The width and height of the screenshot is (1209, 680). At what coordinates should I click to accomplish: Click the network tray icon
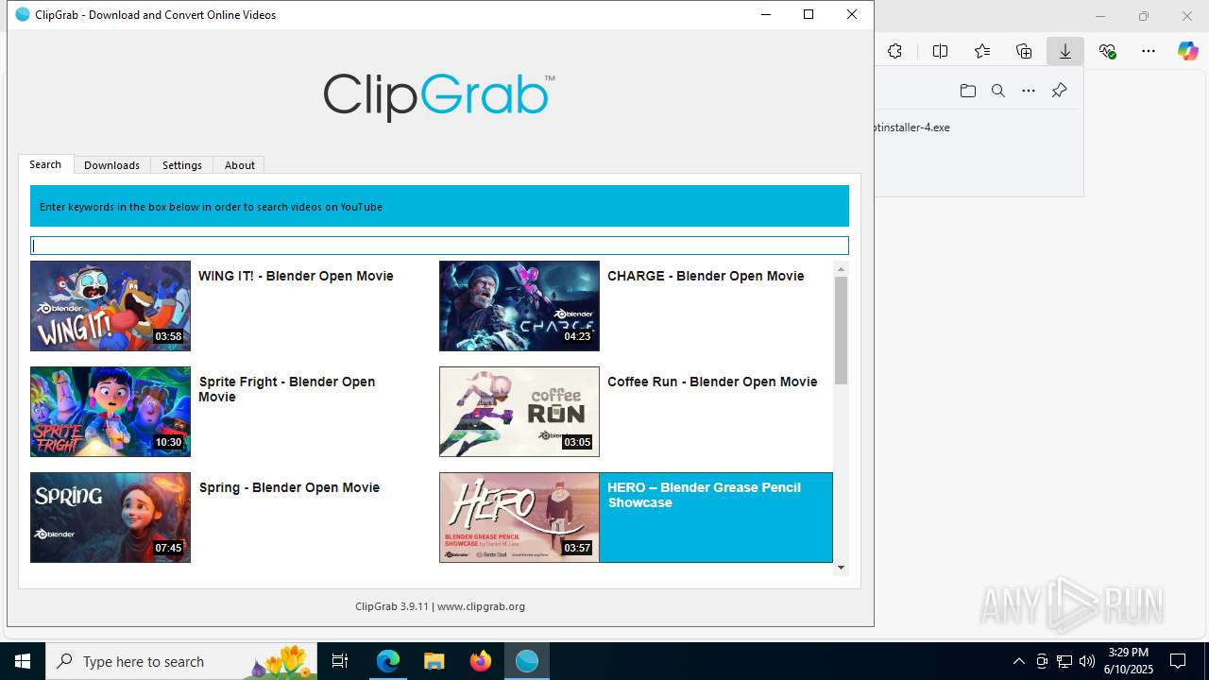(x=1064, y=661)
